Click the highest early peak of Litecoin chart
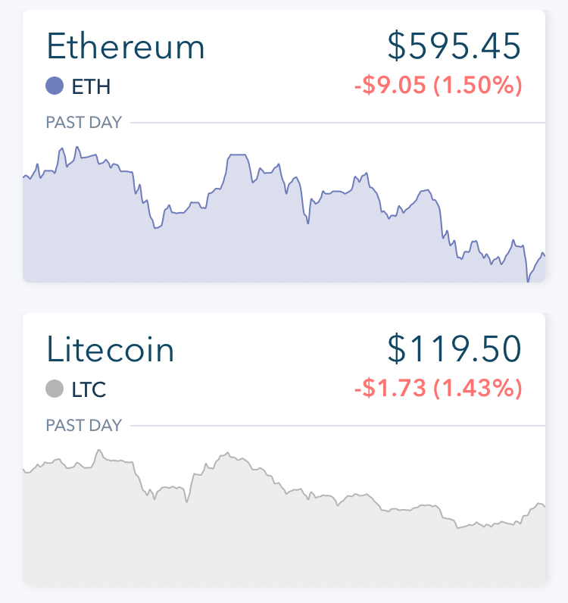This screenshot has width=568, height=603. (99, 450)
